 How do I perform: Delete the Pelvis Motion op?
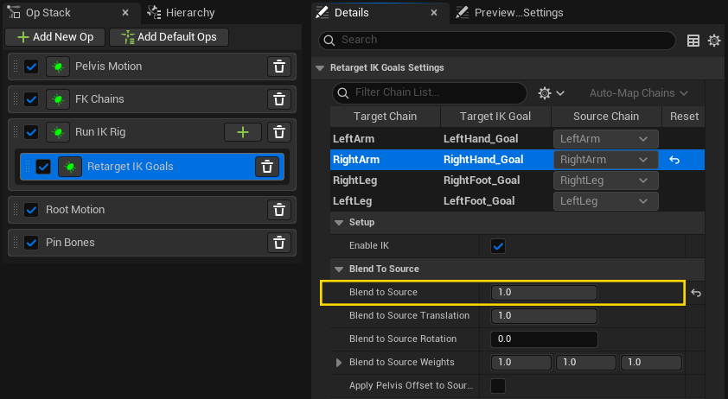(x=279, y=66)
